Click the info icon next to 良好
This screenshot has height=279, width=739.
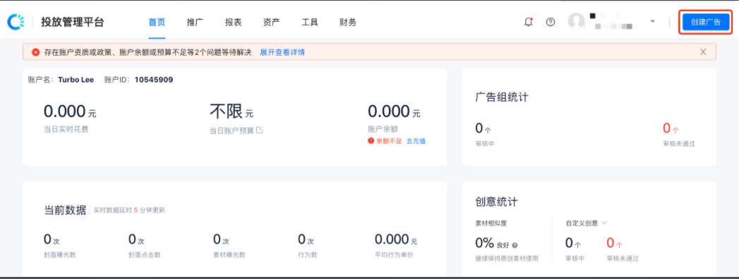(515, 246)
